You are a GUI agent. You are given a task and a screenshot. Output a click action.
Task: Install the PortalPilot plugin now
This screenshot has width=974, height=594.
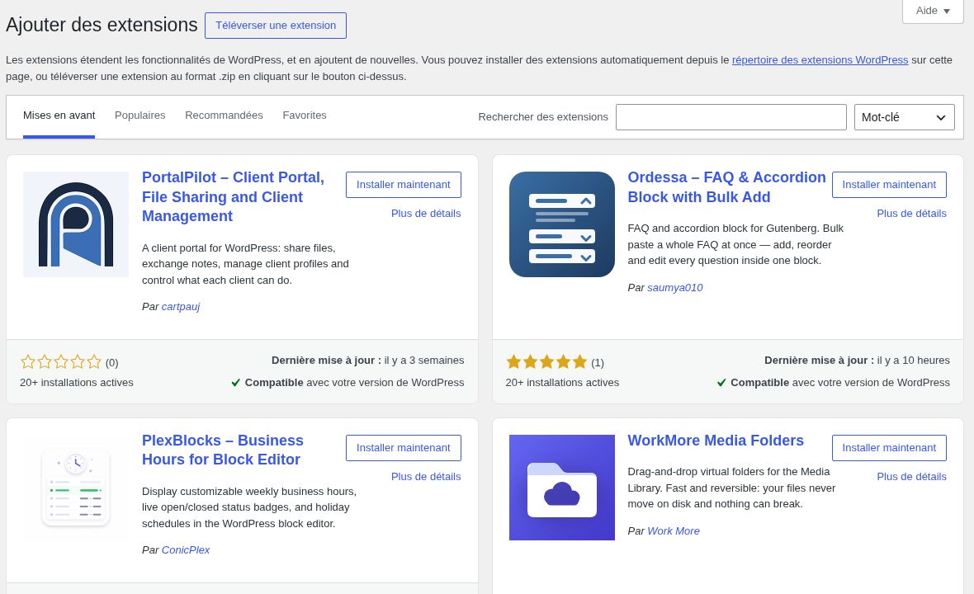pos(403,184)
